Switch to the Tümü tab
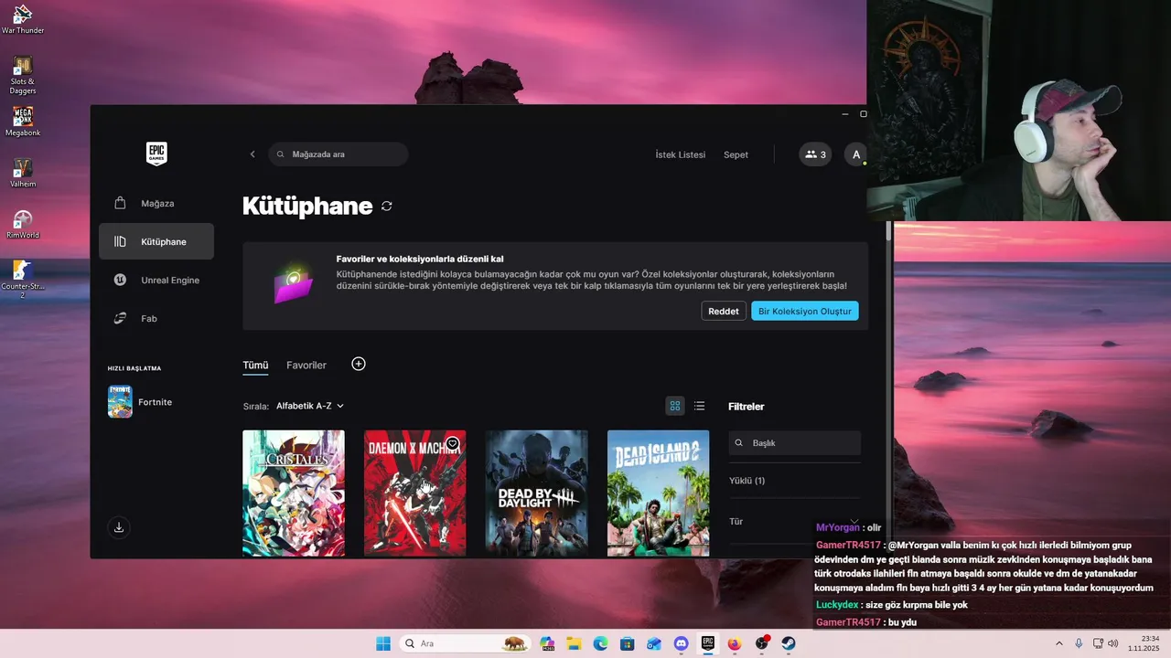Image resolution: width=1171 pixels, height=658 pixels. click(255, 365)
